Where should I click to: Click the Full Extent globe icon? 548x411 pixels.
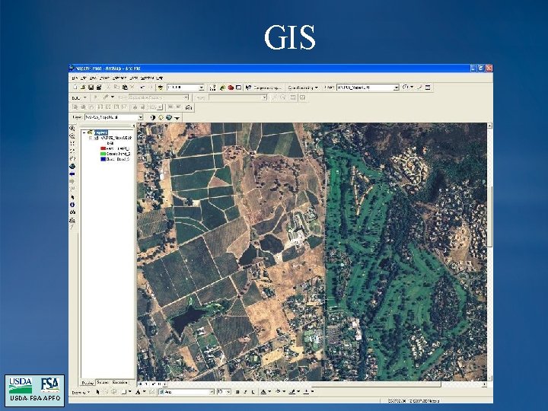pos(72,167)
